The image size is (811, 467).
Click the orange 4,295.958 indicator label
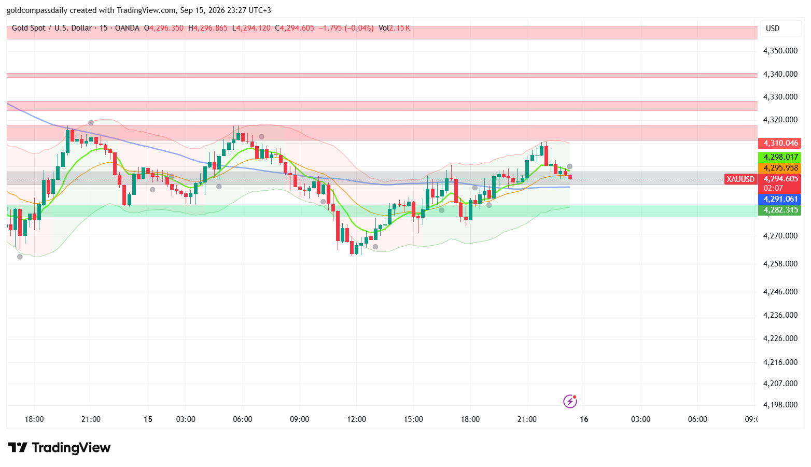tap(780, 168)
